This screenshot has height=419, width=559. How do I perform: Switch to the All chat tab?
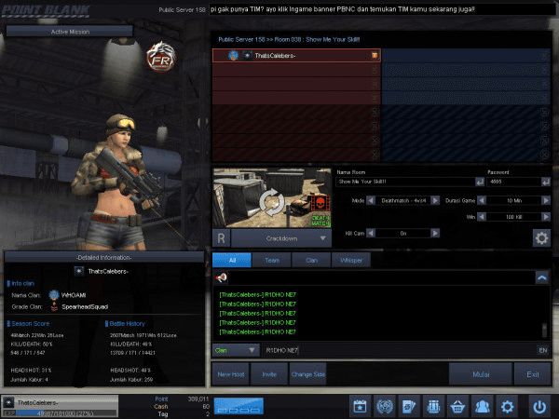(232, 260)
